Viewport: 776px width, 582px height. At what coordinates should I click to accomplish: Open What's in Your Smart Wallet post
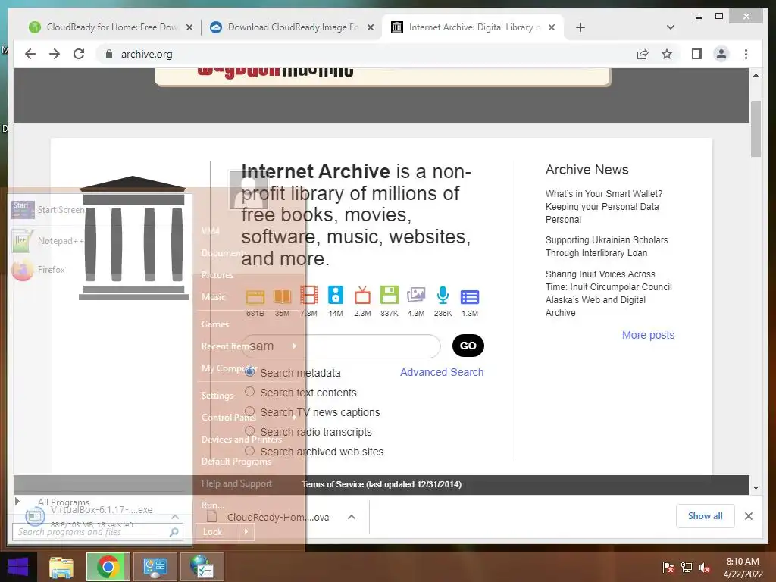604,206
